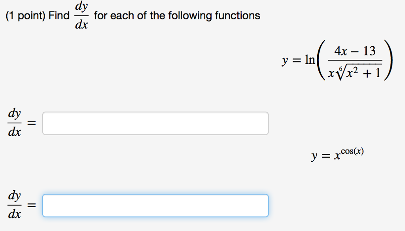
Task: Click the equals sign after the first dy/dx
Action: 32,123
